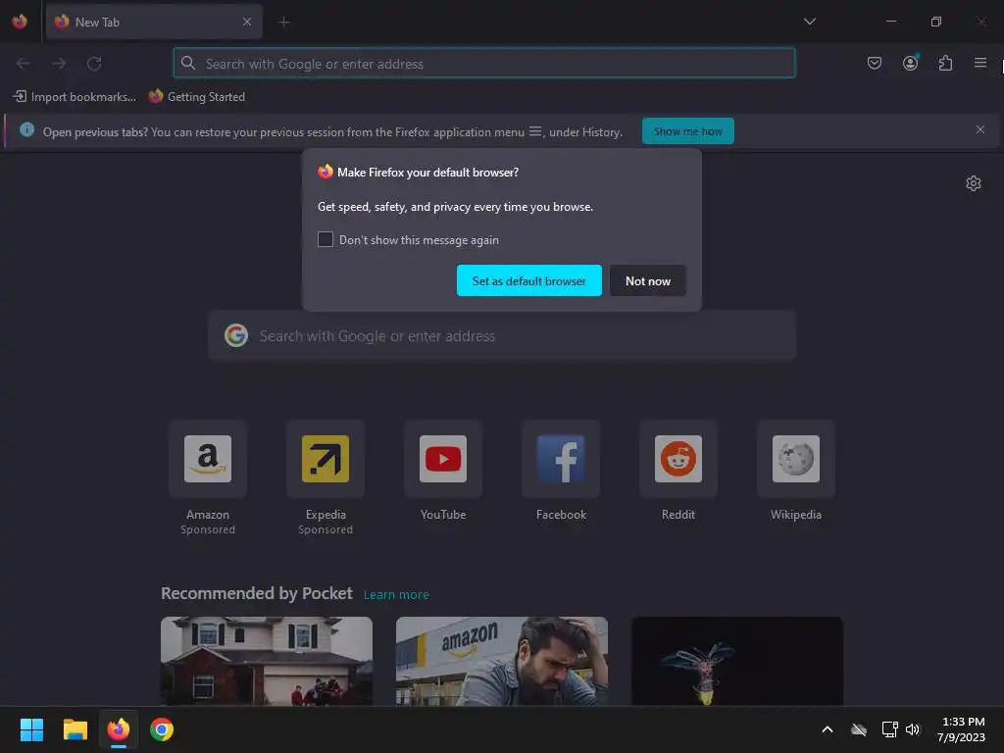The height and width of the screenshot is (753, 1004).
Task: Click the Firefox taskbar icon
Action: (x=119, y=729)
